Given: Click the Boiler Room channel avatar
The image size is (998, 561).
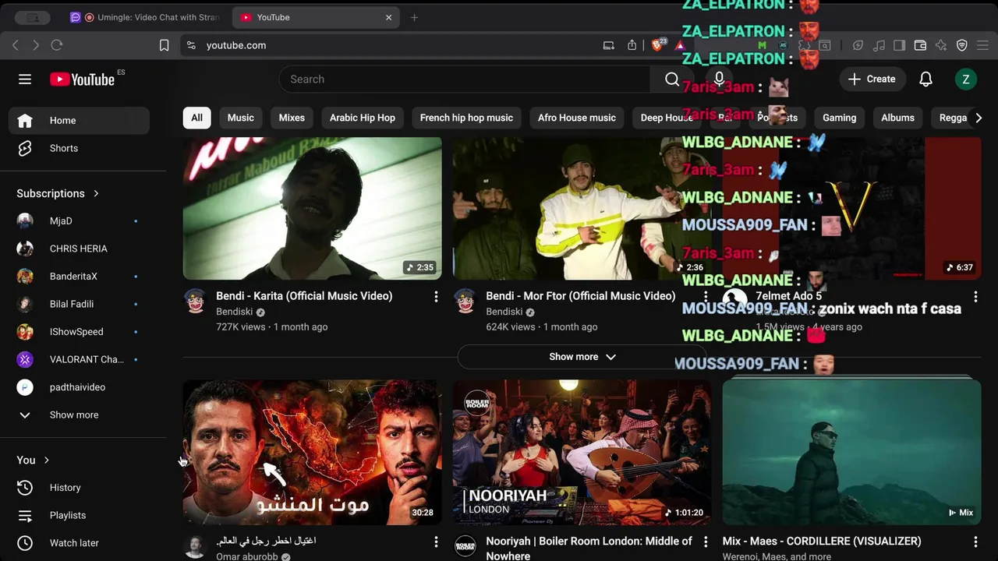Looking at the screenshot, I should (465, 545).
